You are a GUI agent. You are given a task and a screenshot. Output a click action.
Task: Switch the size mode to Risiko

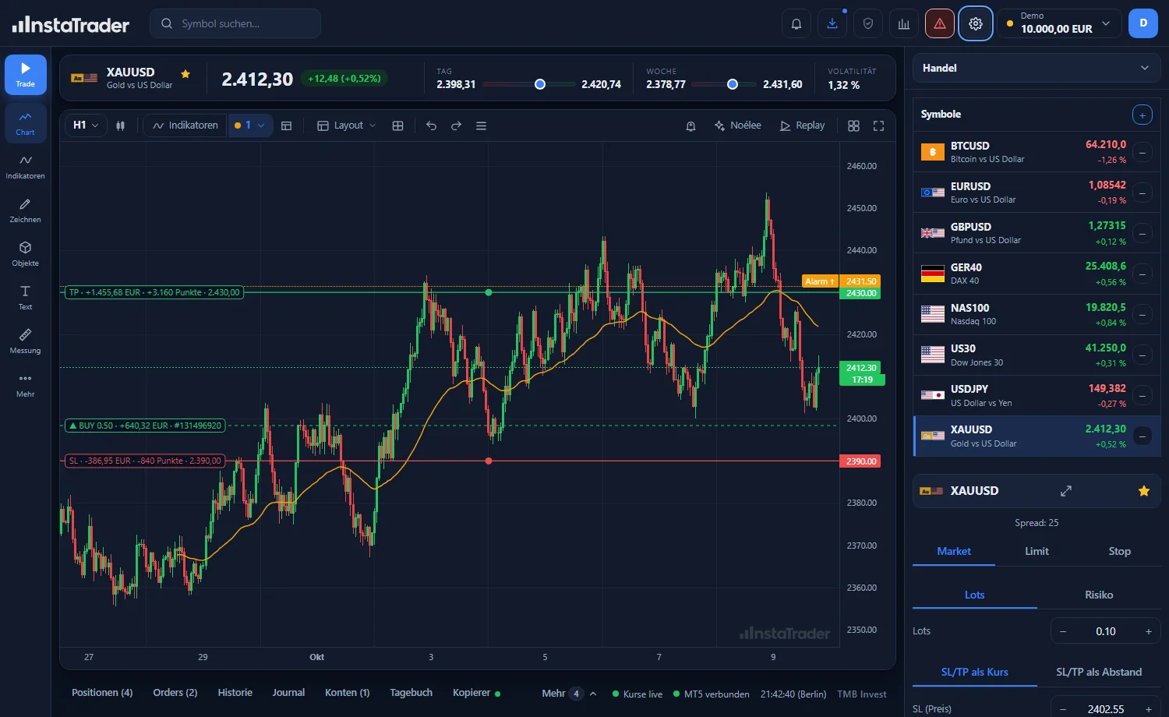point(1099,595)
